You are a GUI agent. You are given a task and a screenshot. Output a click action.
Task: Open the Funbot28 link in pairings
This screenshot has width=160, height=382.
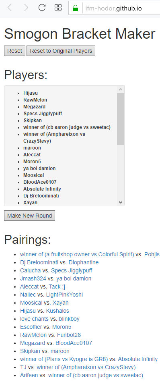[x=69, y=335]
